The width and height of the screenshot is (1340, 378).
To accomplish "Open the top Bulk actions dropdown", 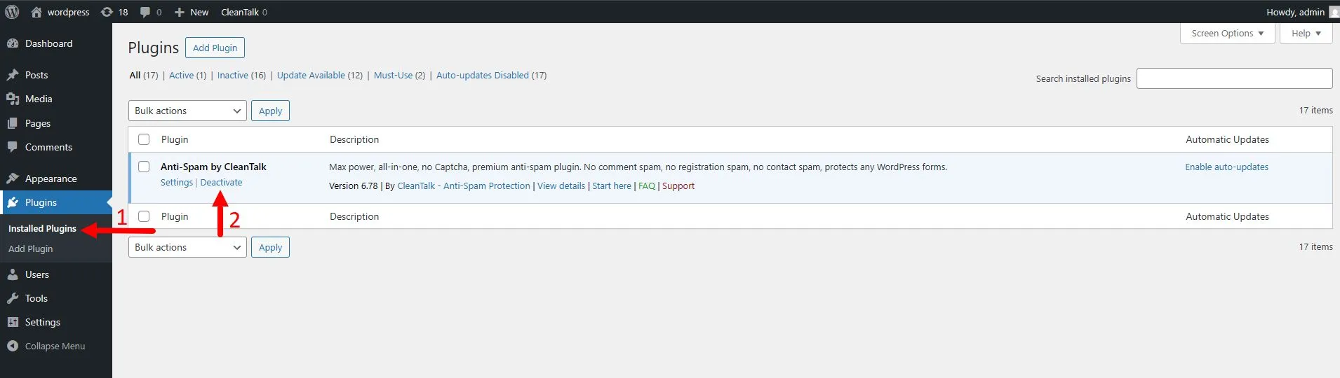I will pyautogui.click(x=187, y=111).
